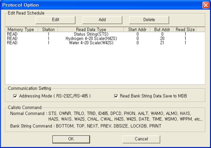The height and width of the screenshot is (148, 211).
Task: Click the Read Size column header
Action: click(x=185, y=30)
